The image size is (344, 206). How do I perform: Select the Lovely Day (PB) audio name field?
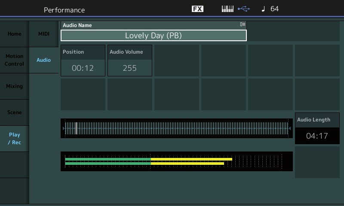(154, 36)
